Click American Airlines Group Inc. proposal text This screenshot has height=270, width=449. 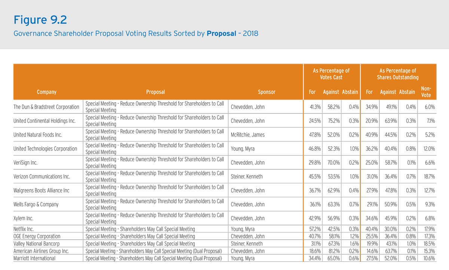click(x=154, y=251)
